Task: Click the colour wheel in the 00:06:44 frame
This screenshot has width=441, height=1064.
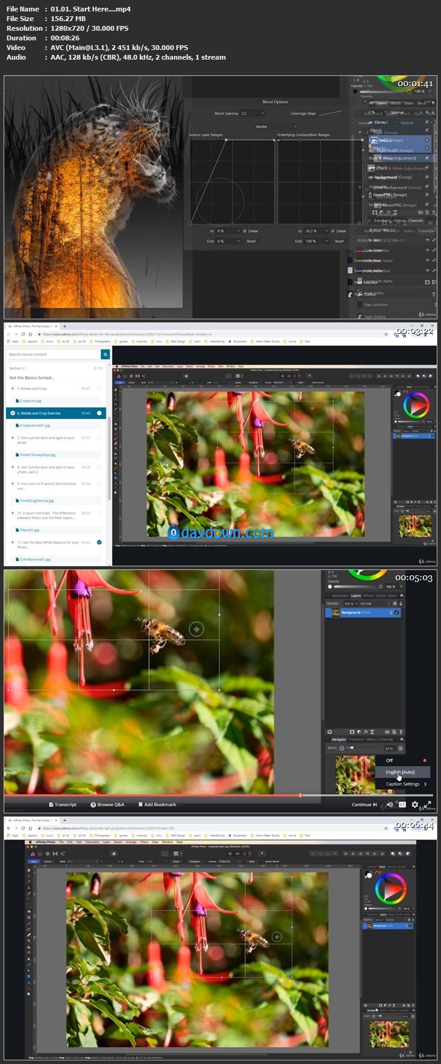Action: coord(392,889)
